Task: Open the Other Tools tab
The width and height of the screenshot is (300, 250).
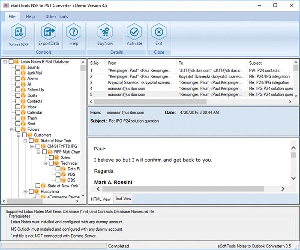Action: point(57,16)
